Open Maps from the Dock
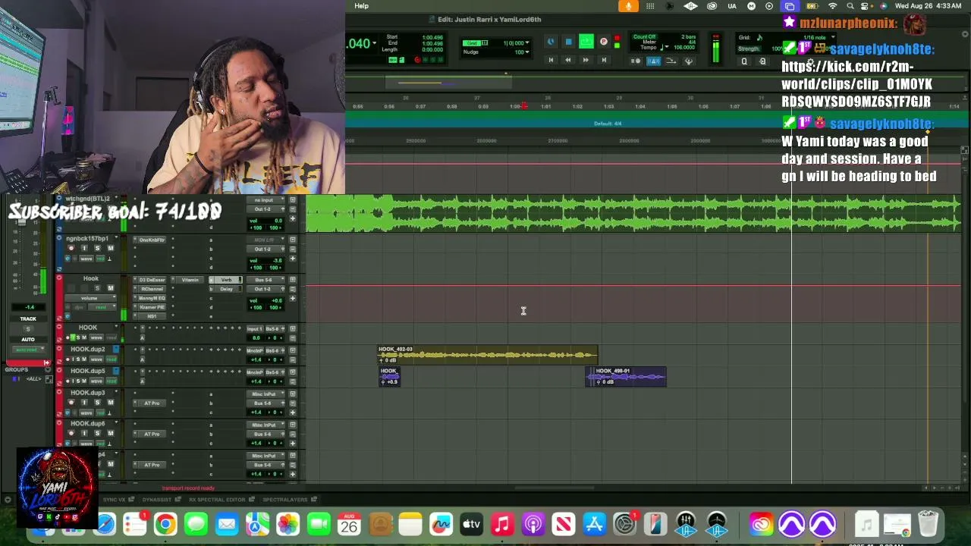 [x=257, y=524]
